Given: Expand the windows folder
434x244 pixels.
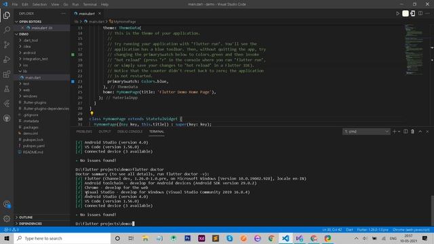Looking at the screenshot, I should point(42,96).
